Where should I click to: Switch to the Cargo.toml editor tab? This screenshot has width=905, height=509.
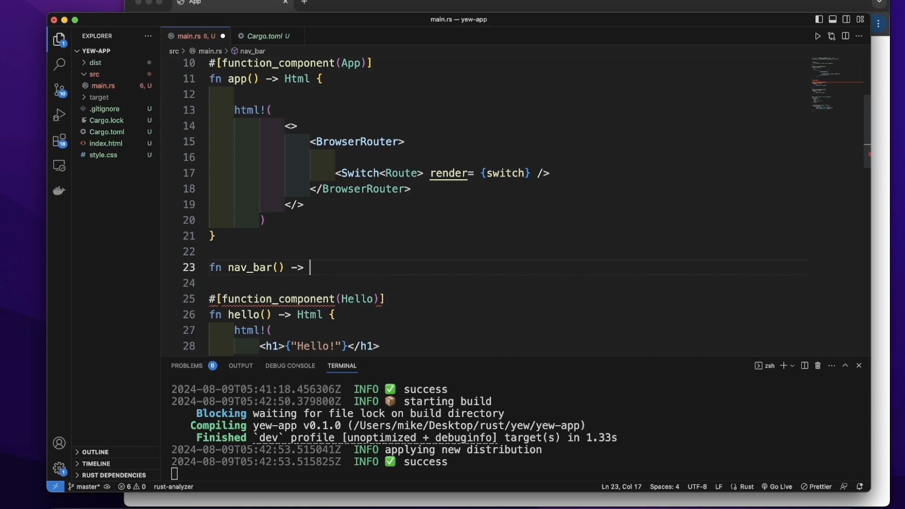[264, 36]
